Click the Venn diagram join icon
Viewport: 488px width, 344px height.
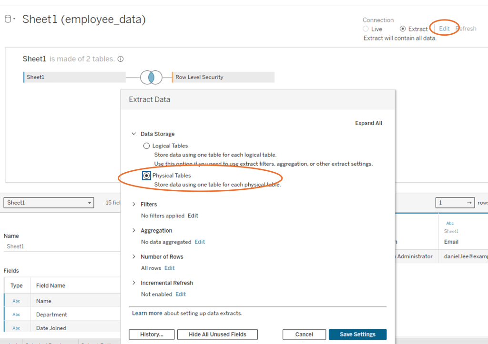click(x=152, y=77)
